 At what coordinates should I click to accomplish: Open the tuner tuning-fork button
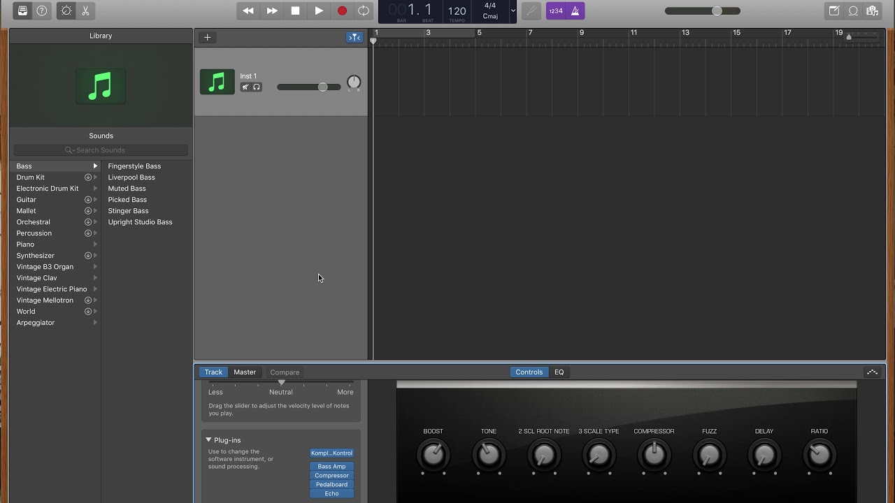531,10
